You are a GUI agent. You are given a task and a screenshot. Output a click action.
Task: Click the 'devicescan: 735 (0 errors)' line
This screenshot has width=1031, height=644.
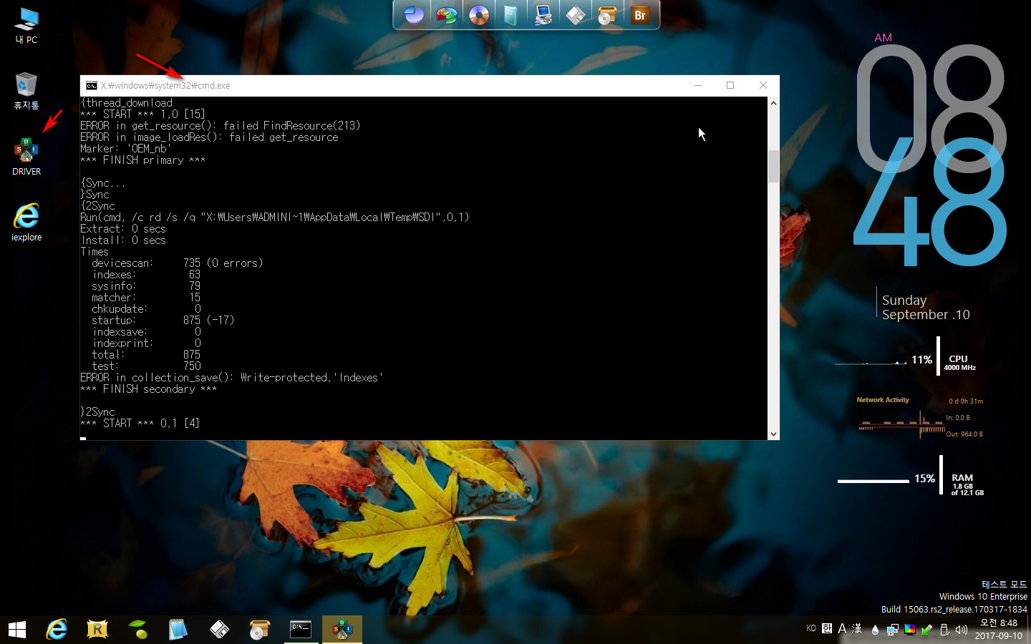click(x=177, y=263)
